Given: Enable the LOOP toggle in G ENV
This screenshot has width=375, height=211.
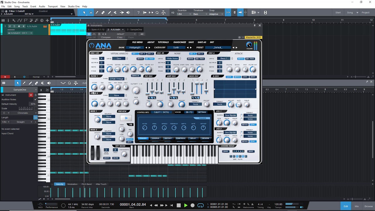Looking at the screenshot, I should pyautogui.click(x=229, y=77).
